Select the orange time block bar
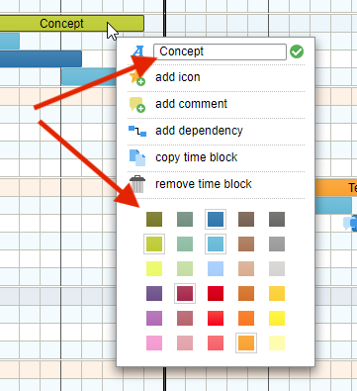This screenshot has width=357, height=391. tap(336, 188)
